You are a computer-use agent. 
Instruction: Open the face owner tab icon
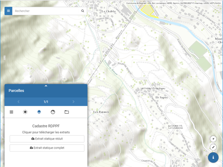point(53,112)
